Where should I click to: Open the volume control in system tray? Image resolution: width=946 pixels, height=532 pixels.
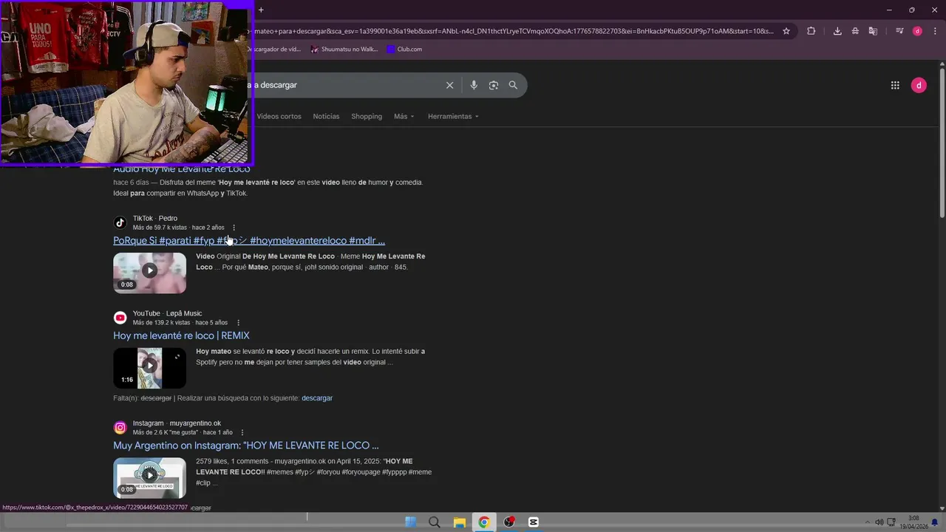879,522
